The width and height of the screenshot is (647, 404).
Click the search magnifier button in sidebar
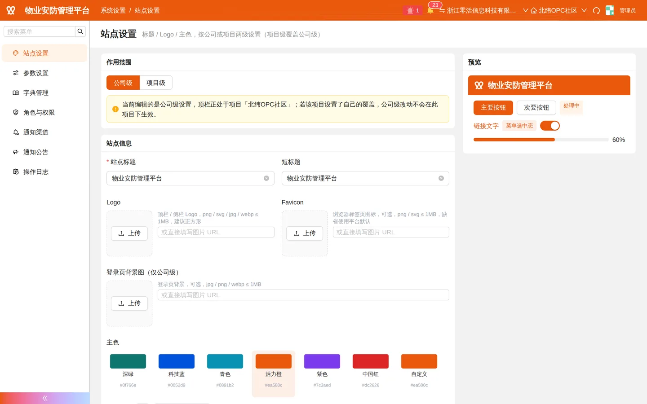tap(80, 31)
